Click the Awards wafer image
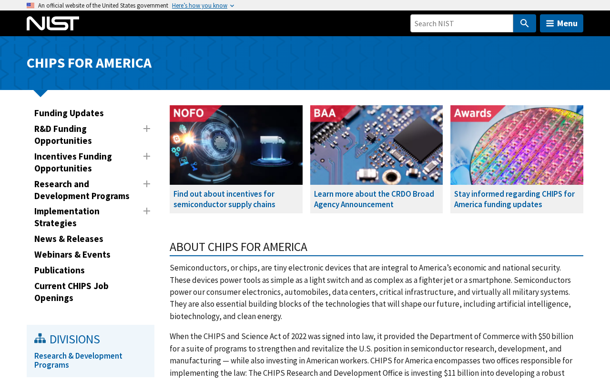The width and height of the screenshot is (610, 381). 517,145
